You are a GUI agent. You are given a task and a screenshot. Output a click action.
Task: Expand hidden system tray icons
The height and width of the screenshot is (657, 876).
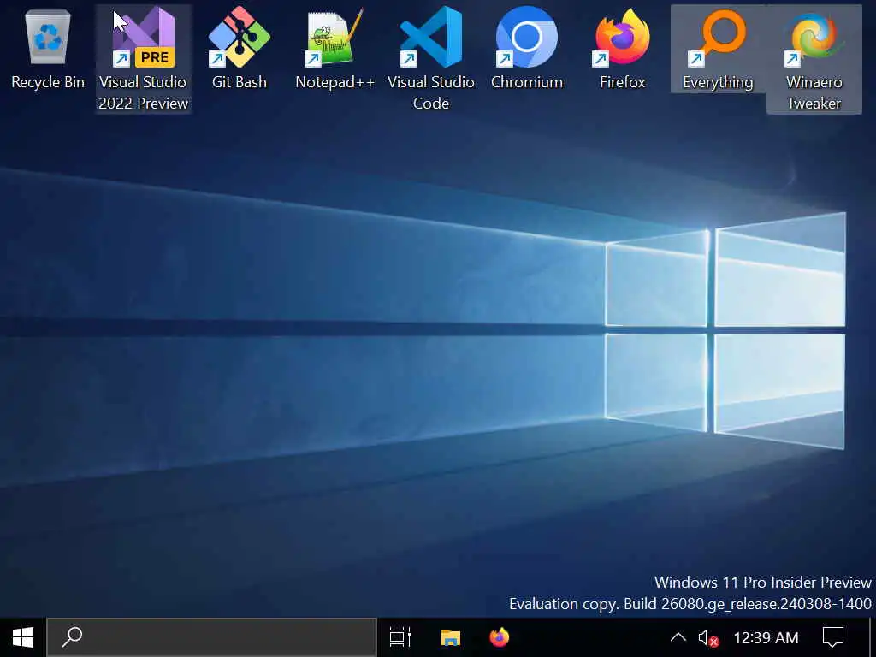(x=678, y=637)
